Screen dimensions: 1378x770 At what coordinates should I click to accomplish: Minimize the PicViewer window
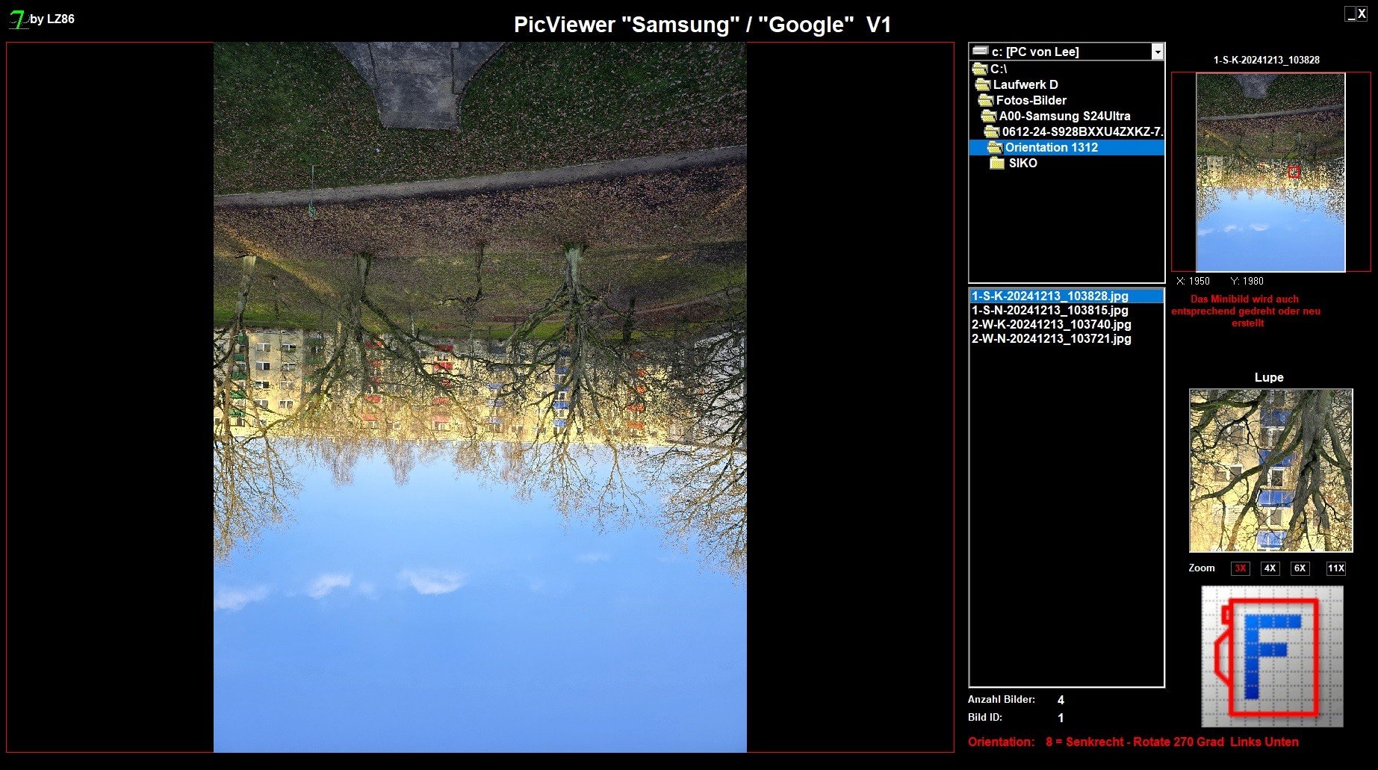(1350, 14)
